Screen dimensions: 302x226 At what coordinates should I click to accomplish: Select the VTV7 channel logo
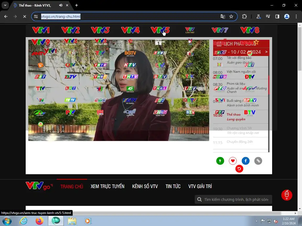[220, 30]
